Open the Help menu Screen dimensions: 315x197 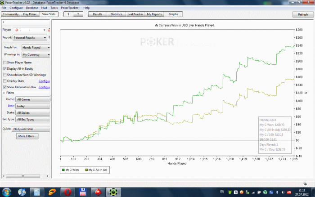click(x=86, y=8)
